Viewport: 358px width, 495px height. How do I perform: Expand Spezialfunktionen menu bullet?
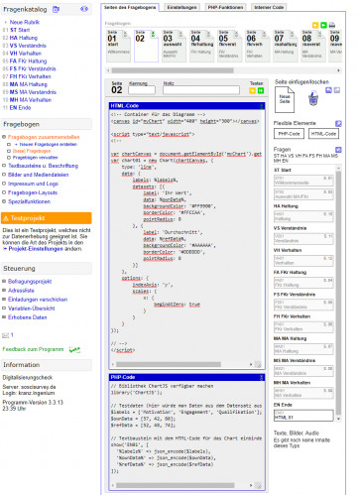4,201
